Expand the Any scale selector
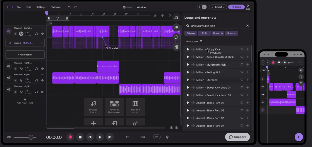 (194, 41)
